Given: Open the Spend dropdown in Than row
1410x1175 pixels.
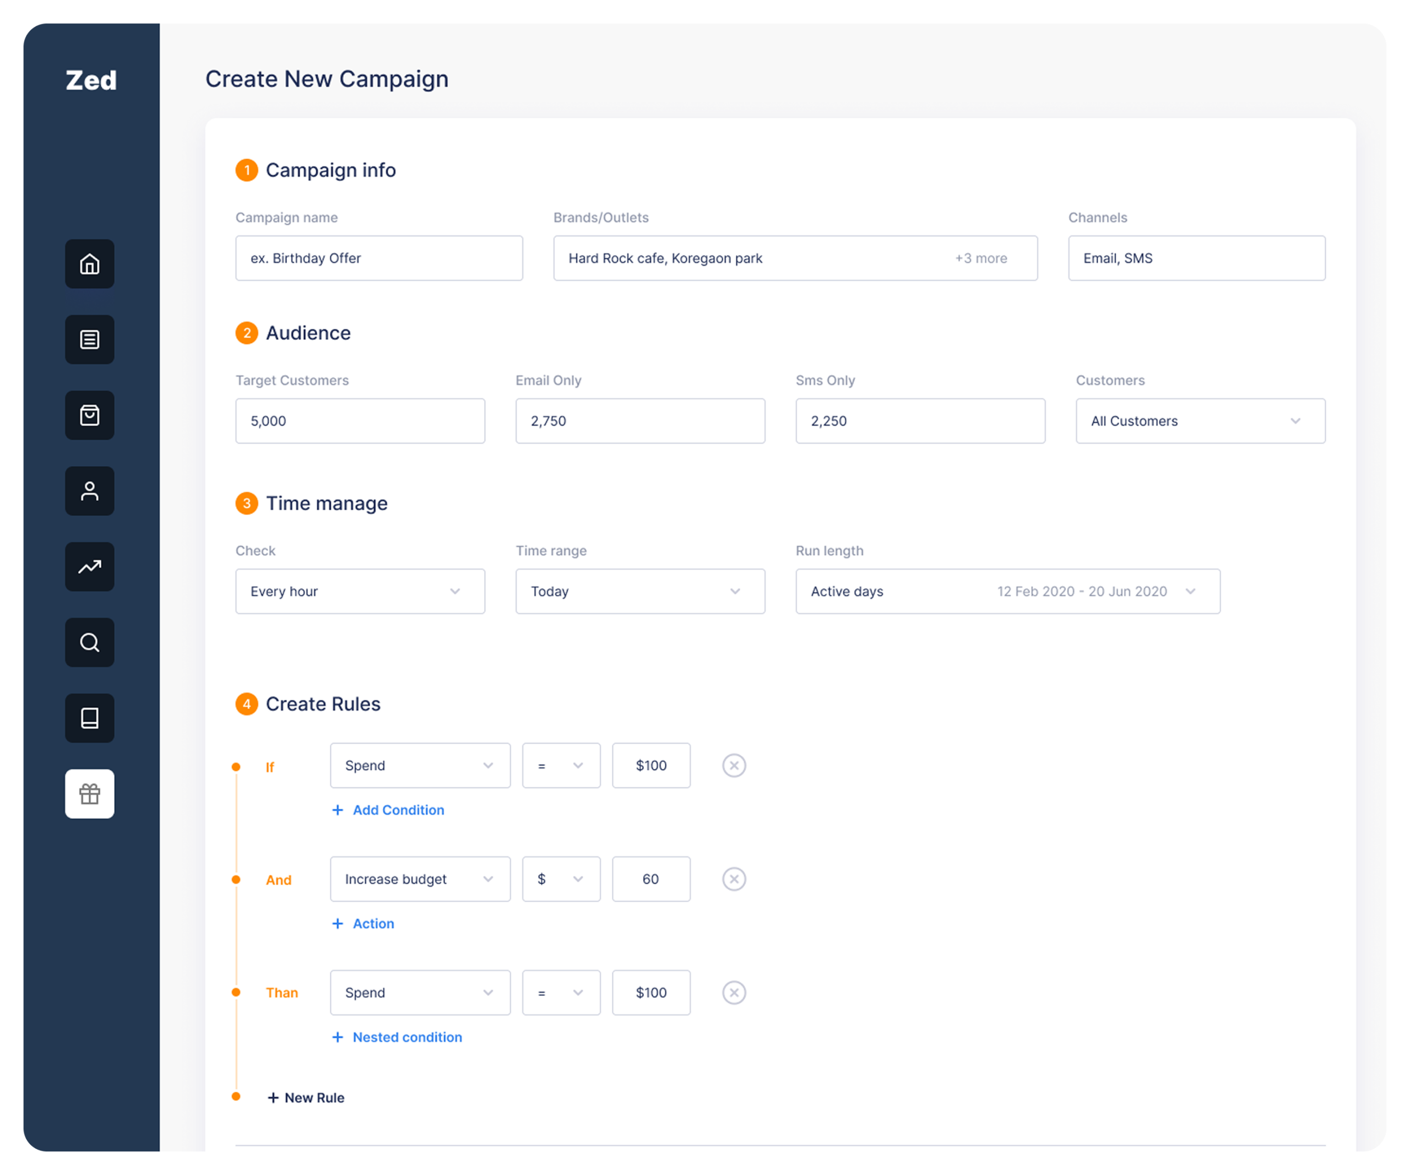Looking at the screenshot, I should [420, 993].
